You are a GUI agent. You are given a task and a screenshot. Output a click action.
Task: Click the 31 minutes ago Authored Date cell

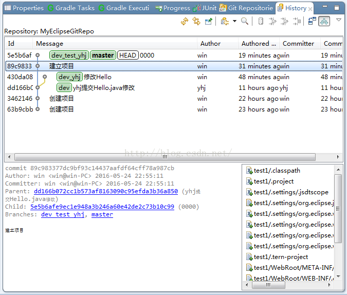pyautogui.click(x=259, y=66)
